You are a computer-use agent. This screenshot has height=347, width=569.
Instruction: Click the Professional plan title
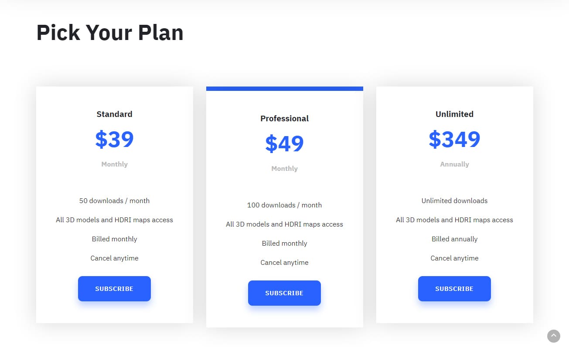[284, 118]
